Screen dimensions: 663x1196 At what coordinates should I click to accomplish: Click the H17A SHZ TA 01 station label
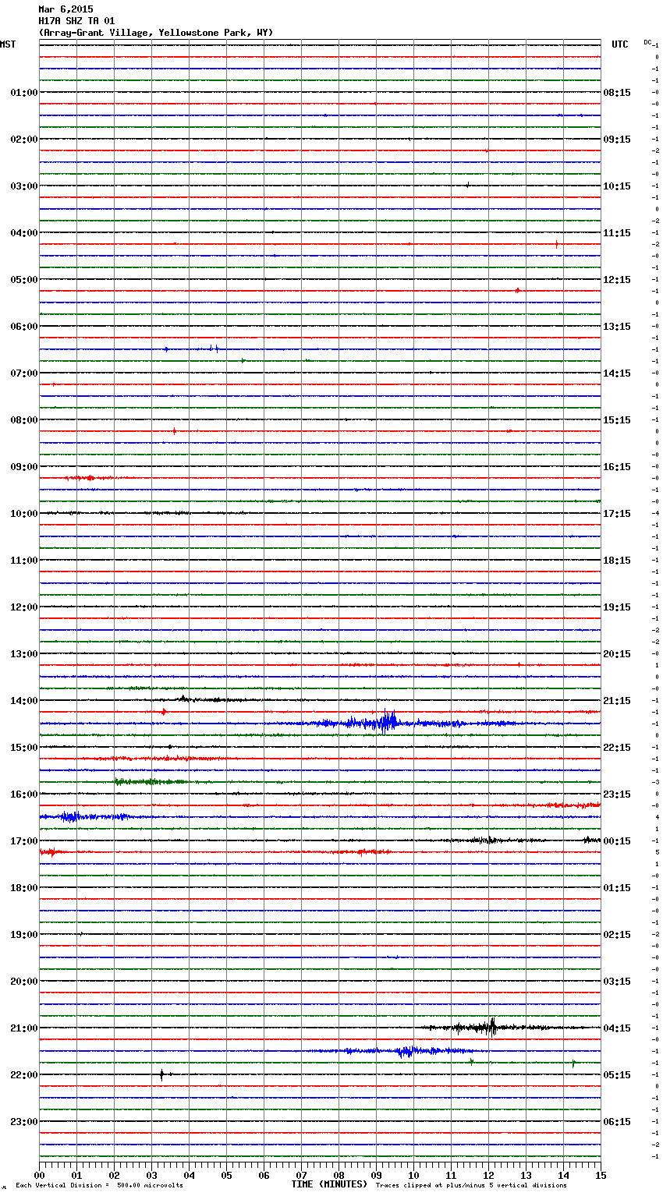[x=76, y=21]
